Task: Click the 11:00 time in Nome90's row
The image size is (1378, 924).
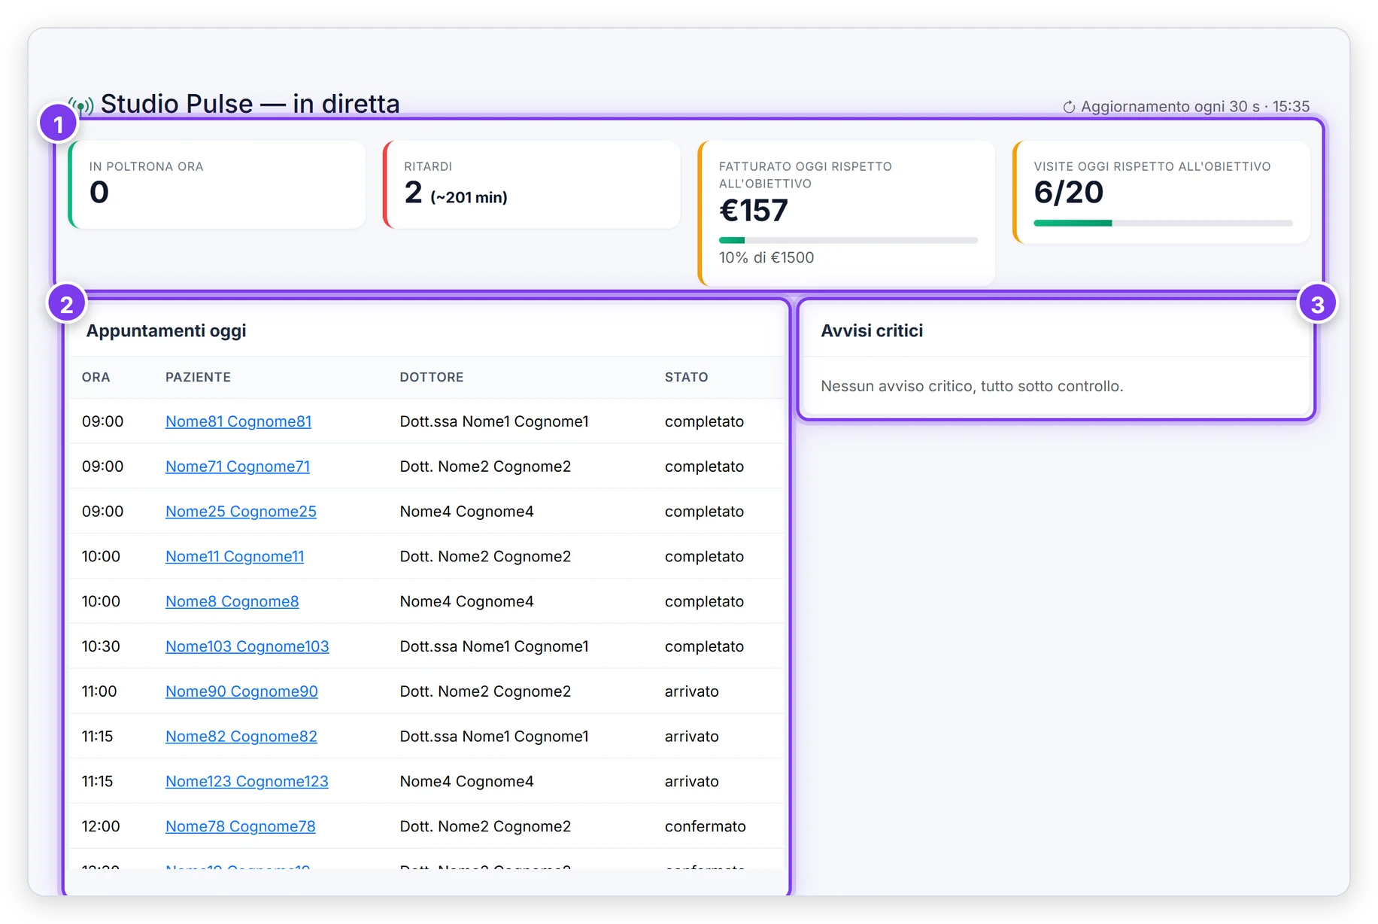Action: (x=99, y=691)
